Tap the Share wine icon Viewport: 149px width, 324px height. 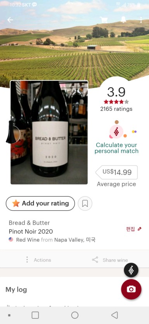95,260
